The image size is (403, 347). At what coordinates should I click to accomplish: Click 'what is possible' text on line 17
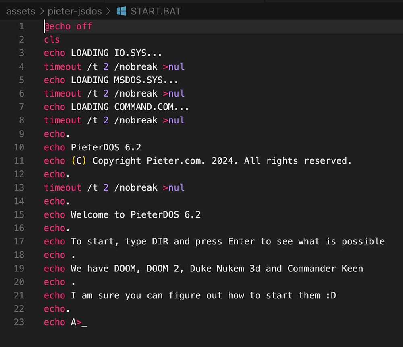(x=342, y=241)
